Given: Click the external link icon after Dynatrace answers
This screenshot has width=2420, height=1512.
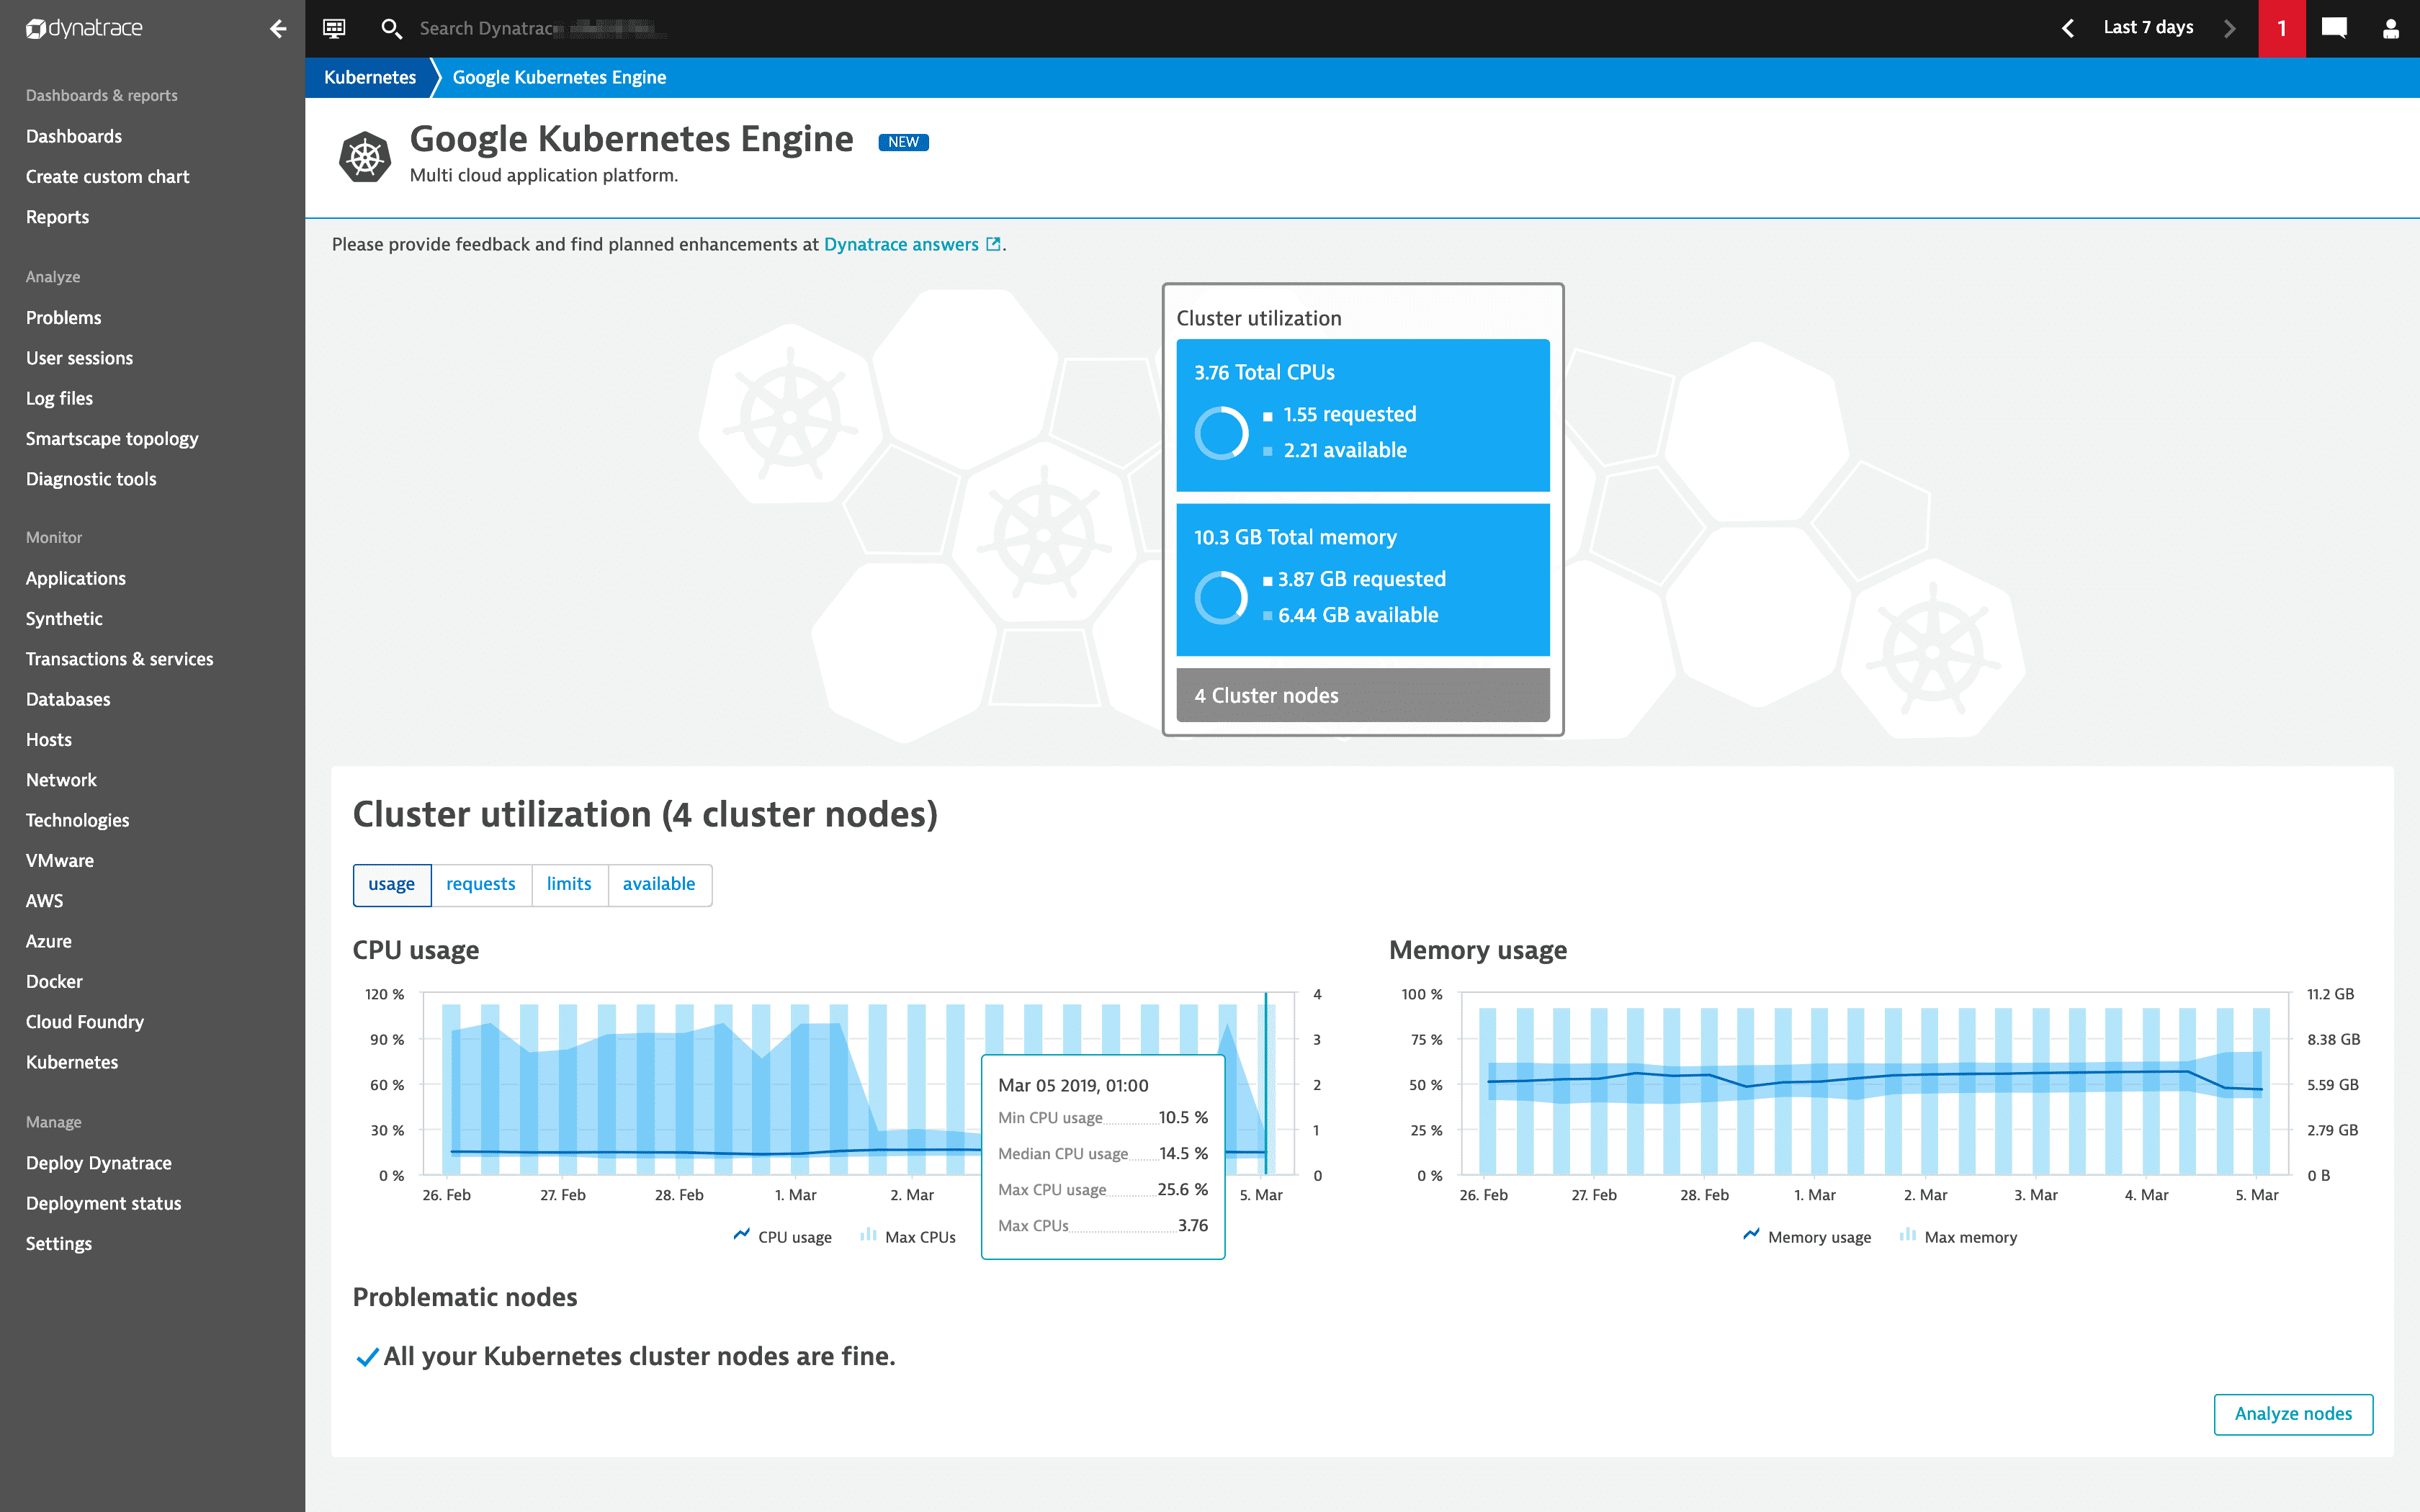Looking at the screenshot, I should (x=993, y=244).
